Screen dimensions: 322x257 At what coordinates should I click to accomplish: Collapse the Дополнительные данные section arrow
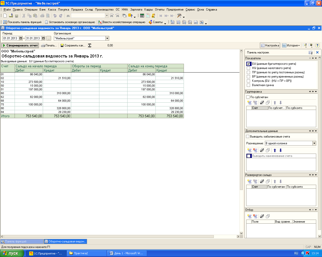click(x=316, y=131)
